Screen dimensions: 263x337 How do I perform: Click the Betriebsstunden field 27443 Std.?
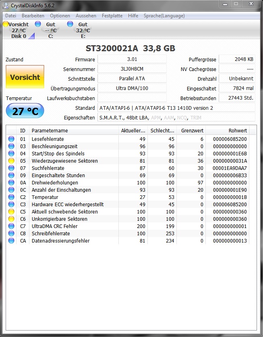237,98
